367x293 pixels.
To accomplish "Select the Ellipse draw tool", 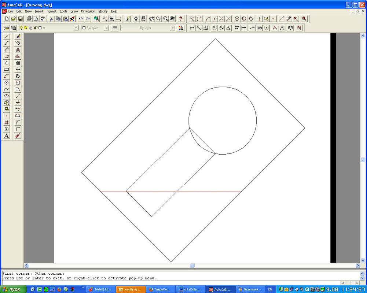I will pos(7,96).
